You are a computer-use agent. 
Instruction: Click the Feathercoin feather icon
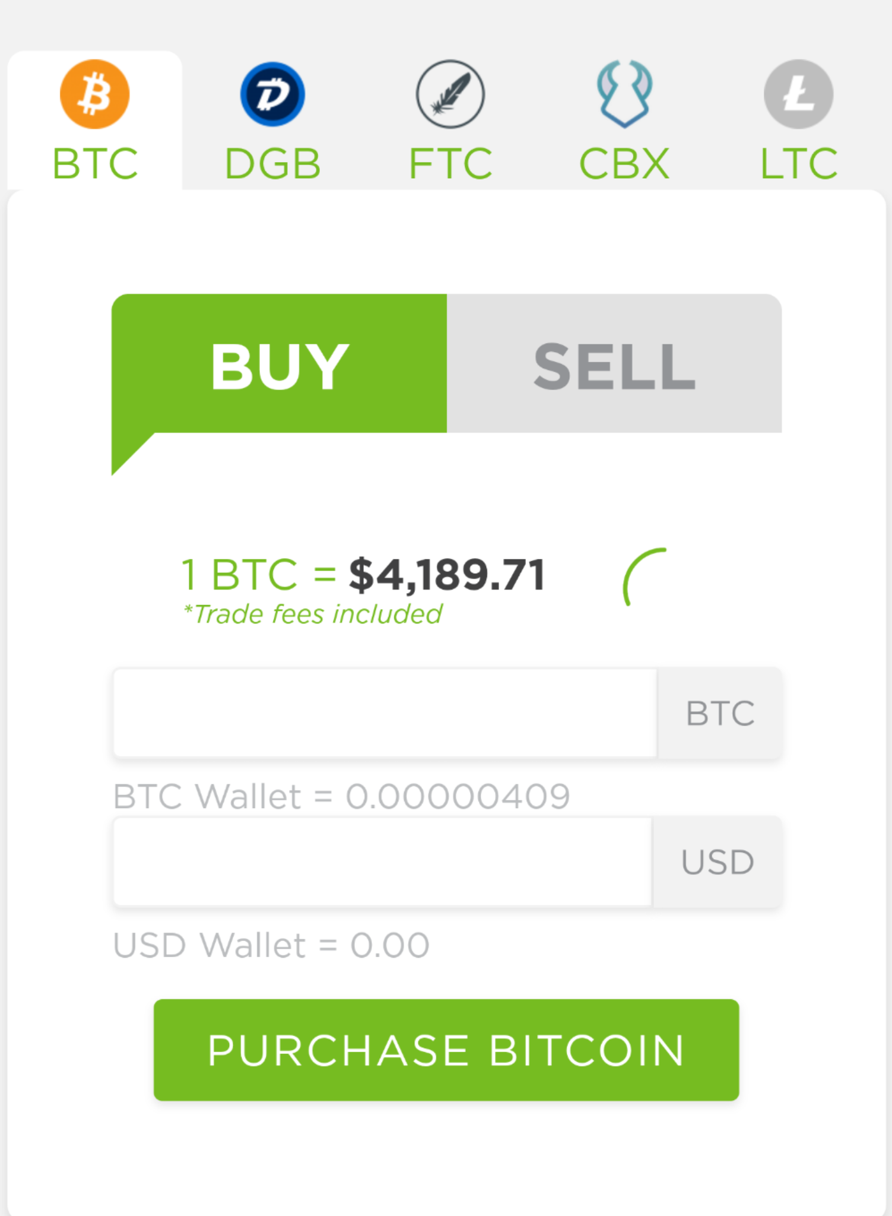450,94
